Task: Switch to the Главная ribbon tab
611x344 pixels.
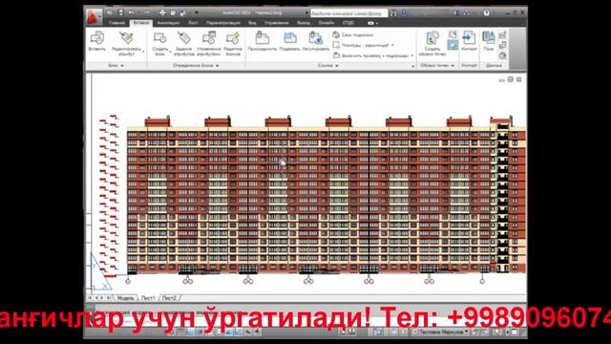Action: point(116,23)
